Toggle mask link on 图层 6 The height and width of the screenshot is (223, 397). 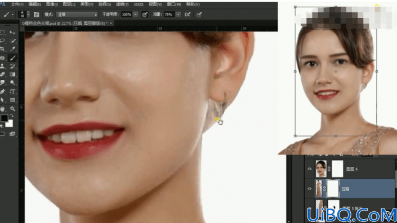tap(329, 169)
